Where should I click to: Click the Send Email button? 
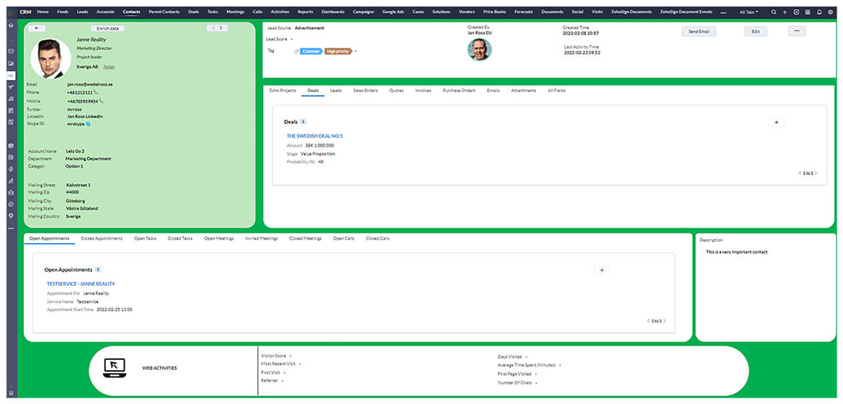point(699,31)
